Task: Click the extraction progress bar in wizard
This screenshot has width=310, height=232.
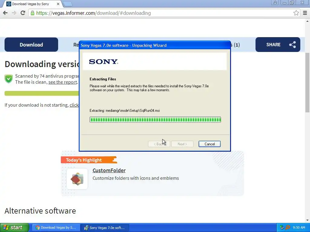Action: tap(155, 120)
